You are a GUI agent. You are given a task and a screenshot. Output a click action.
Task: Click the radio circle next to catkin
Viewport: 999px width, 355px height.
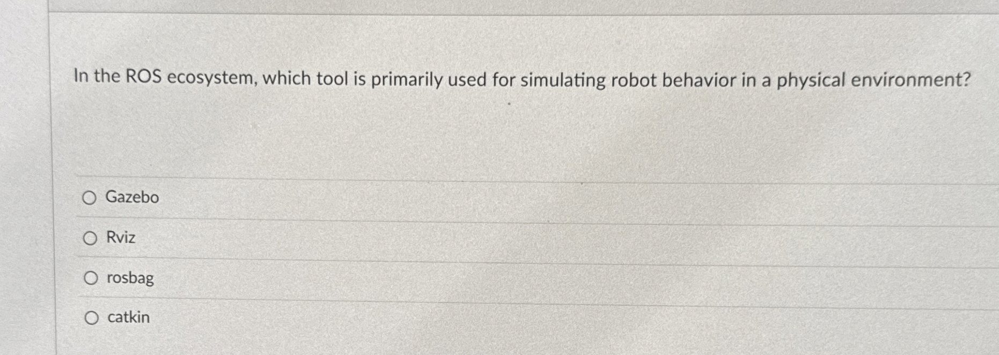(90, 317)
